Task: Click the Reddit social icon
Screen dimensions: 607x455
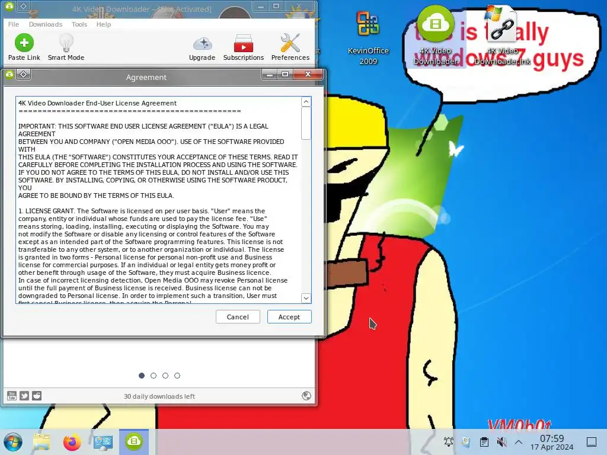Action: point(37,395)
